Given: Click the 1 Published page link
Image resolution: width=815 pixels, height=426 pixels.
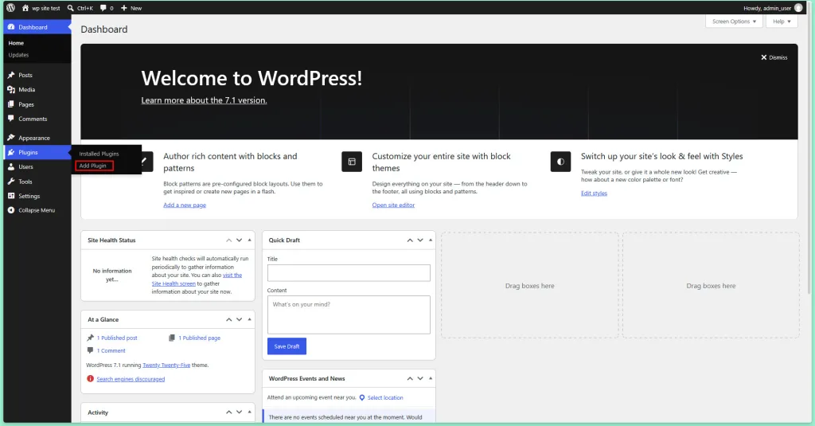Looking at the screenshot, I should [200, 338].
